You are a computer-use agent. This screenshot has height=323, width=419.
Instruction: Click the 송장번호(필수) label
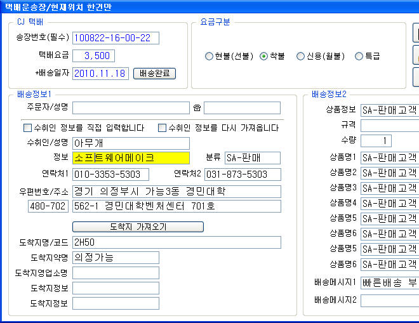[43, 37]
